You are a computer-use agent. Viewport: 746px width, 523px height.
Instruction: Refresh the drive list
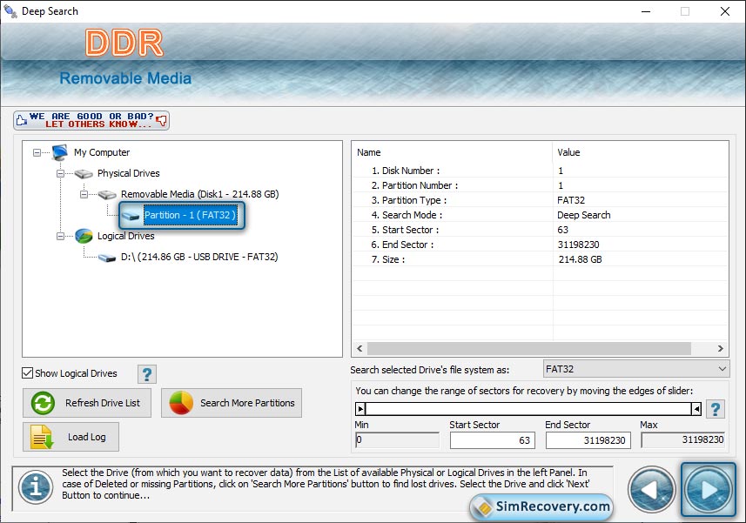87,403
